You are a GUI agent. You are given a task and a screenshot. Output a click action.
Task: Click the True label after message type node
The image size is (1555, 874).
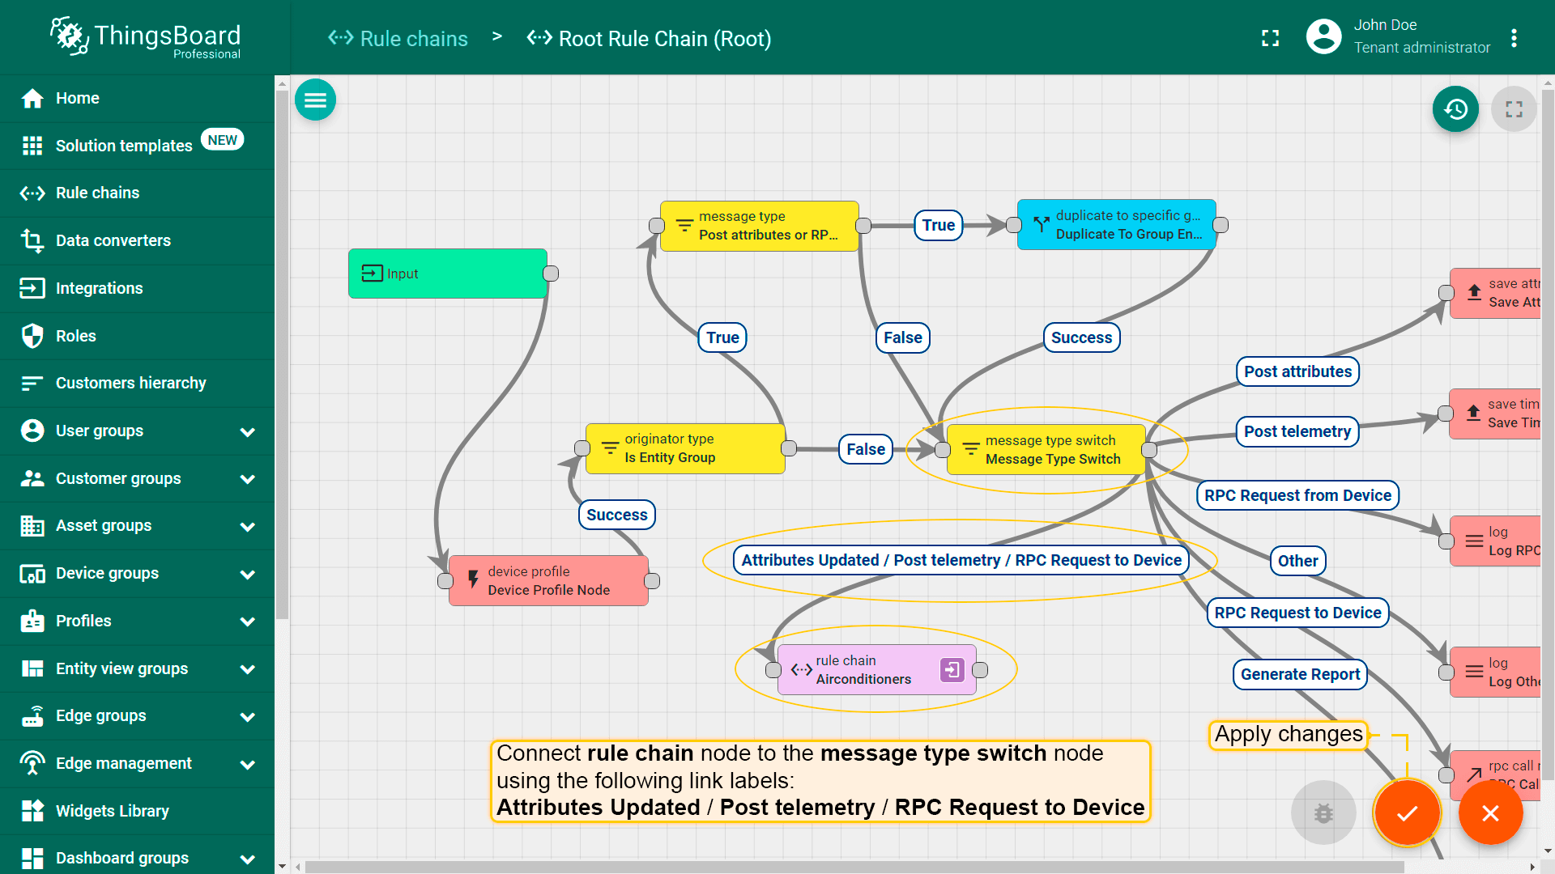click(938, 225)
